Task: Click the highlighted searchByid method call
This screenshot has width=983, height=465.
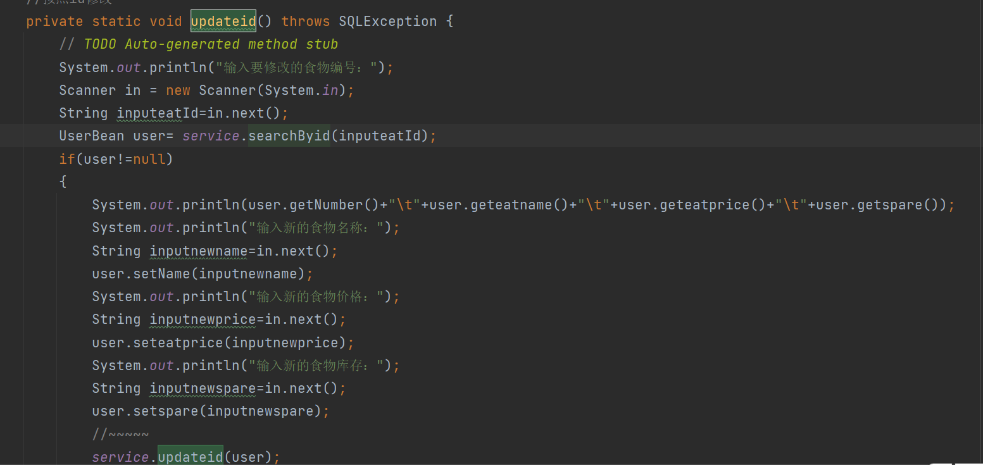Action: pyautogui.click(x=289, y=136)
